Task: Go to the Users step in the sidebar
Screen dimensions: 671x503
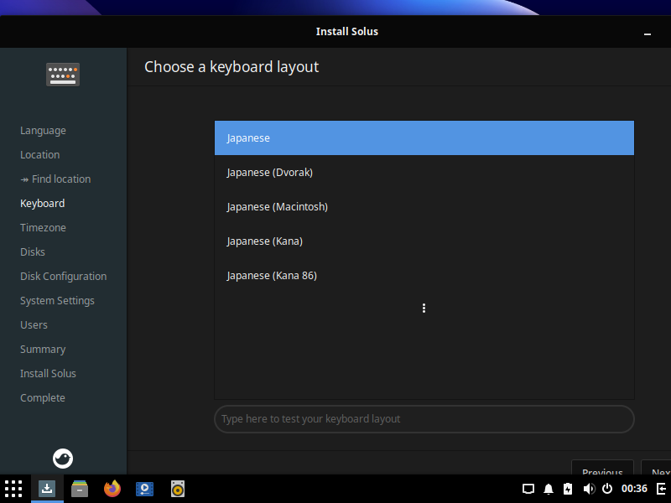Action: coord(34,325)
